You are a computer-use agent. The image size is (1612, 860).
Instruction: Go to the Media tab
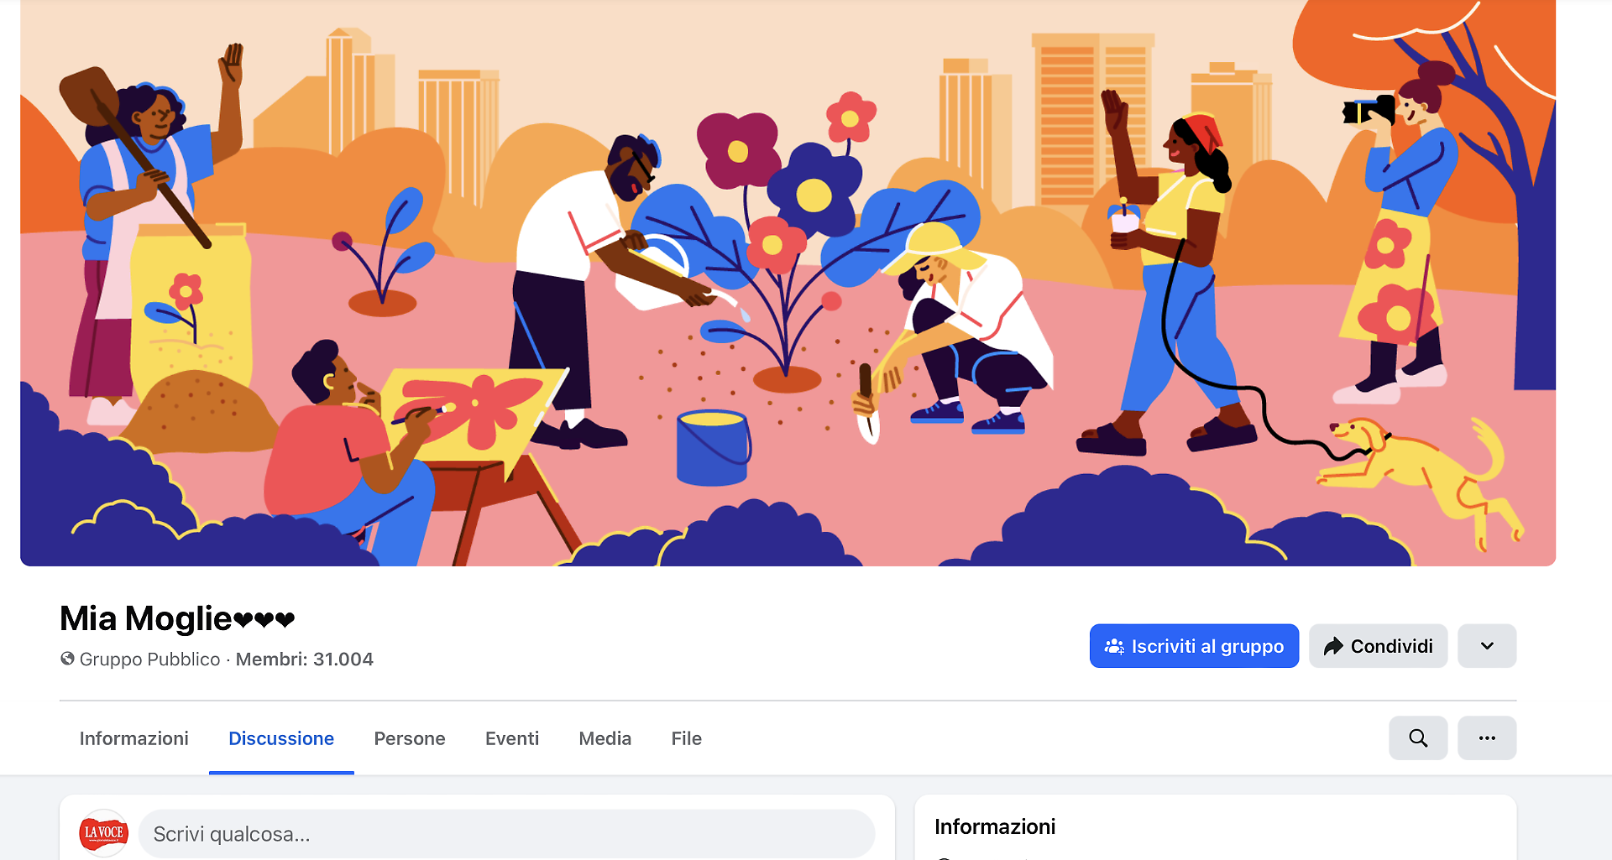point(605,738)
